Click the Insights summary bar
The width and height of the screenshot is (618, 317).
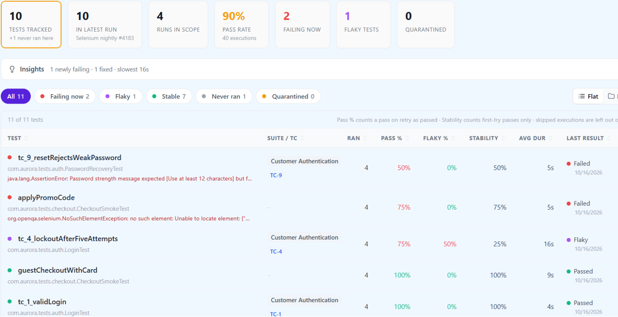point(309,69)
